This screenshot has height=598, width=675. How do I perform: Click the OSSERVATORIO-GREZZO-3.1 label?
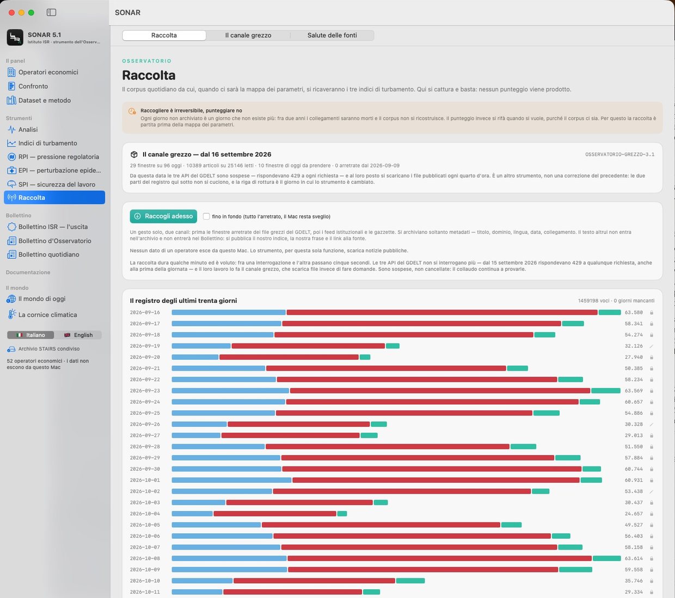[x=620, y=154]
